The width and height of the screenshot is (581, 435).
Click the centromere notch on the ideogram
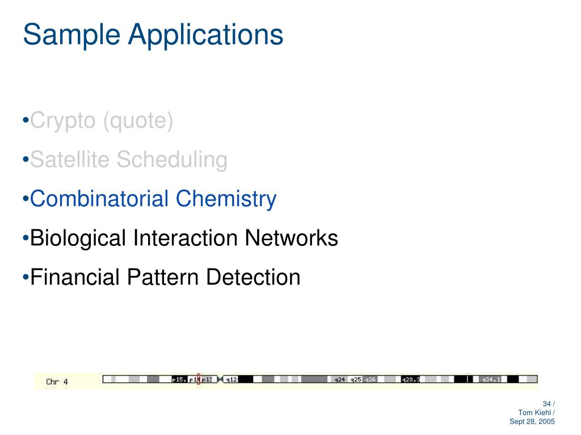coord(220,379)
